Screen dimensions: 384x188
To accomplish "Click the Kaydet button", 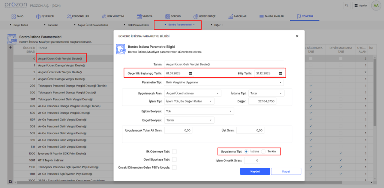I will point(255,171).
